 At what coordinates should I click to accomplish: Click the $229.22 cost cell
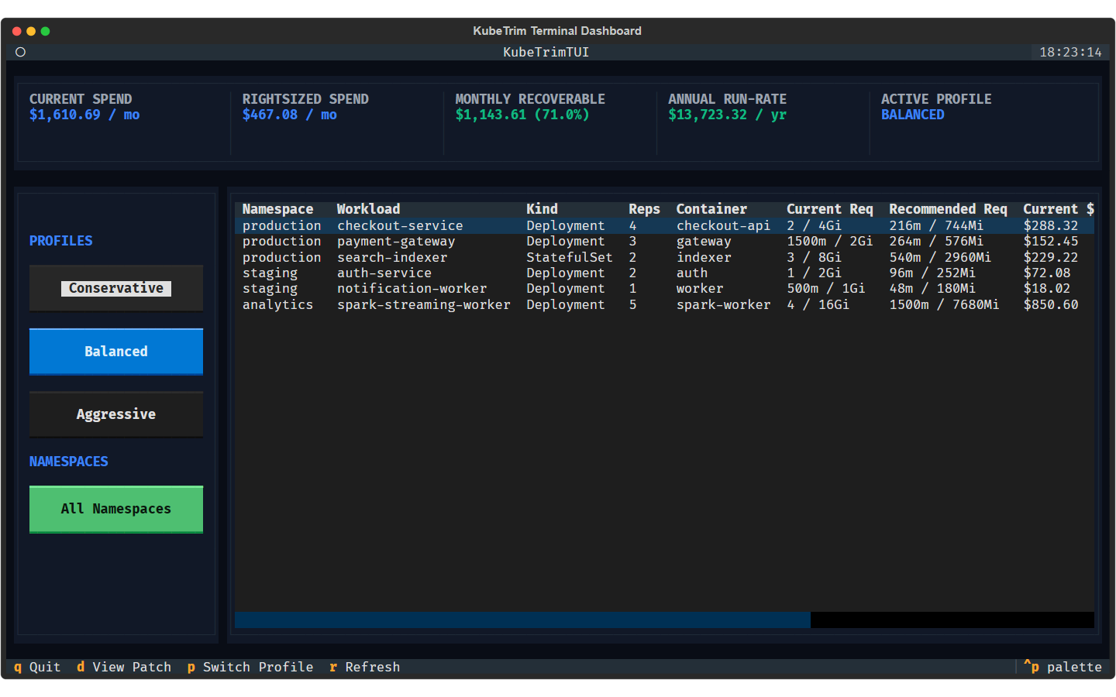1051,257
